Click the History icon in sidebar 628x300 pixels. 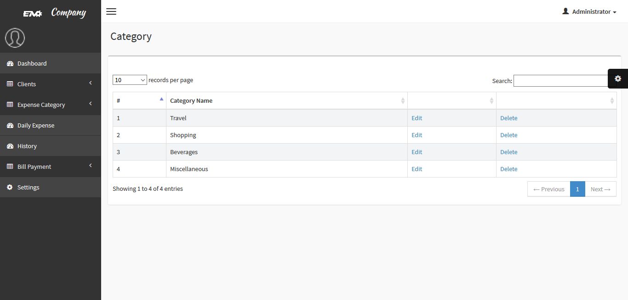pos(10,146)
